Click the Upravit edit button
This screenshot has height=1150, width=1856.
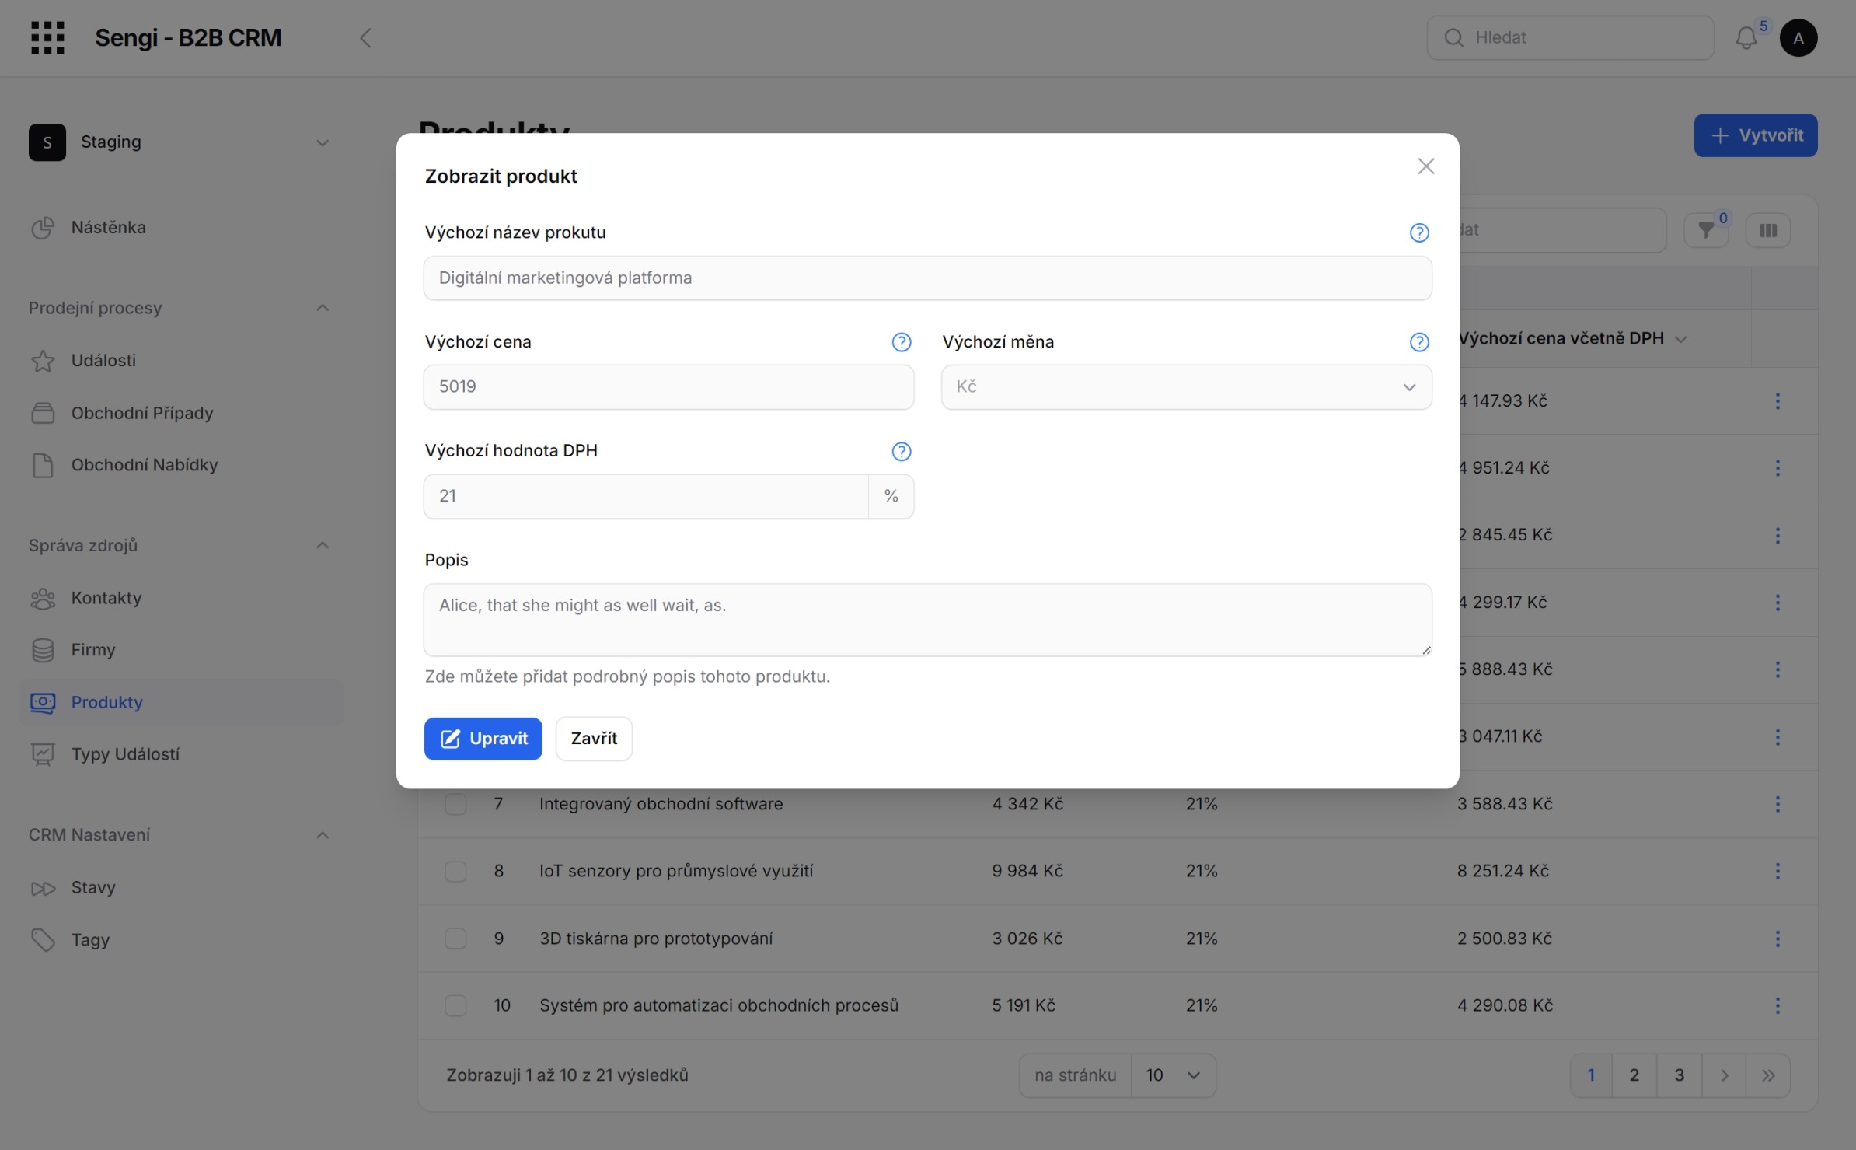click(x=483, y=739)
